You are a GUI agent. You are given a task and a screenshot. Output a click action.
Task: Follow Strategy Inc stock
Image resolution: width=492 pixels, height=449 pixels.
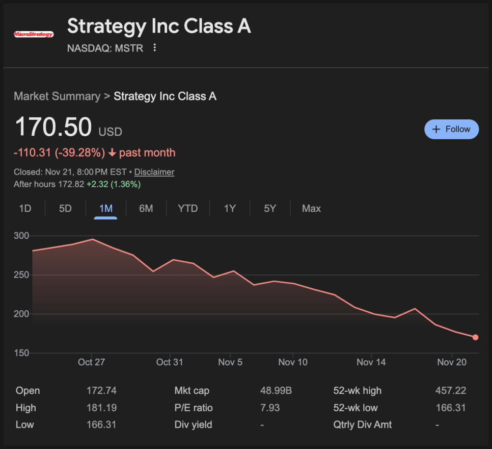click(x=451, y=129)
